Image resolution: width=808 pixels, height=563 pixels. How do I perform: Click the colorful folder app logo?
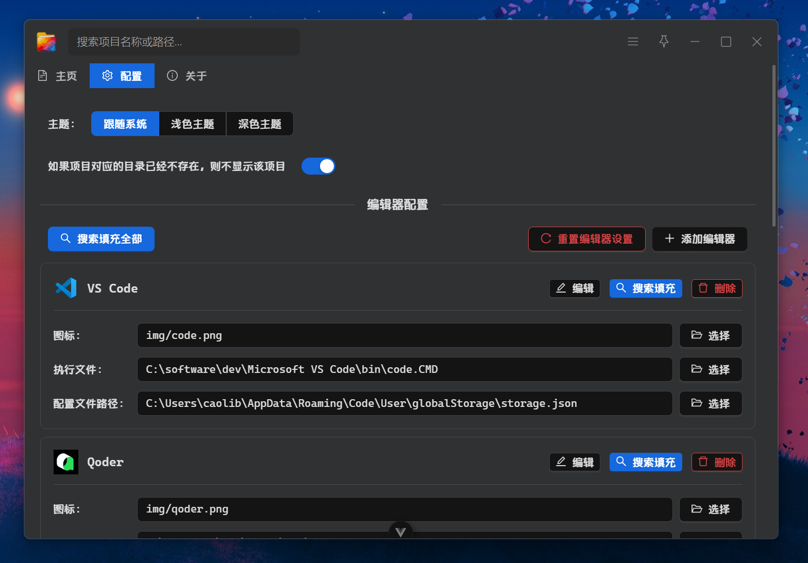pos(46,42)
